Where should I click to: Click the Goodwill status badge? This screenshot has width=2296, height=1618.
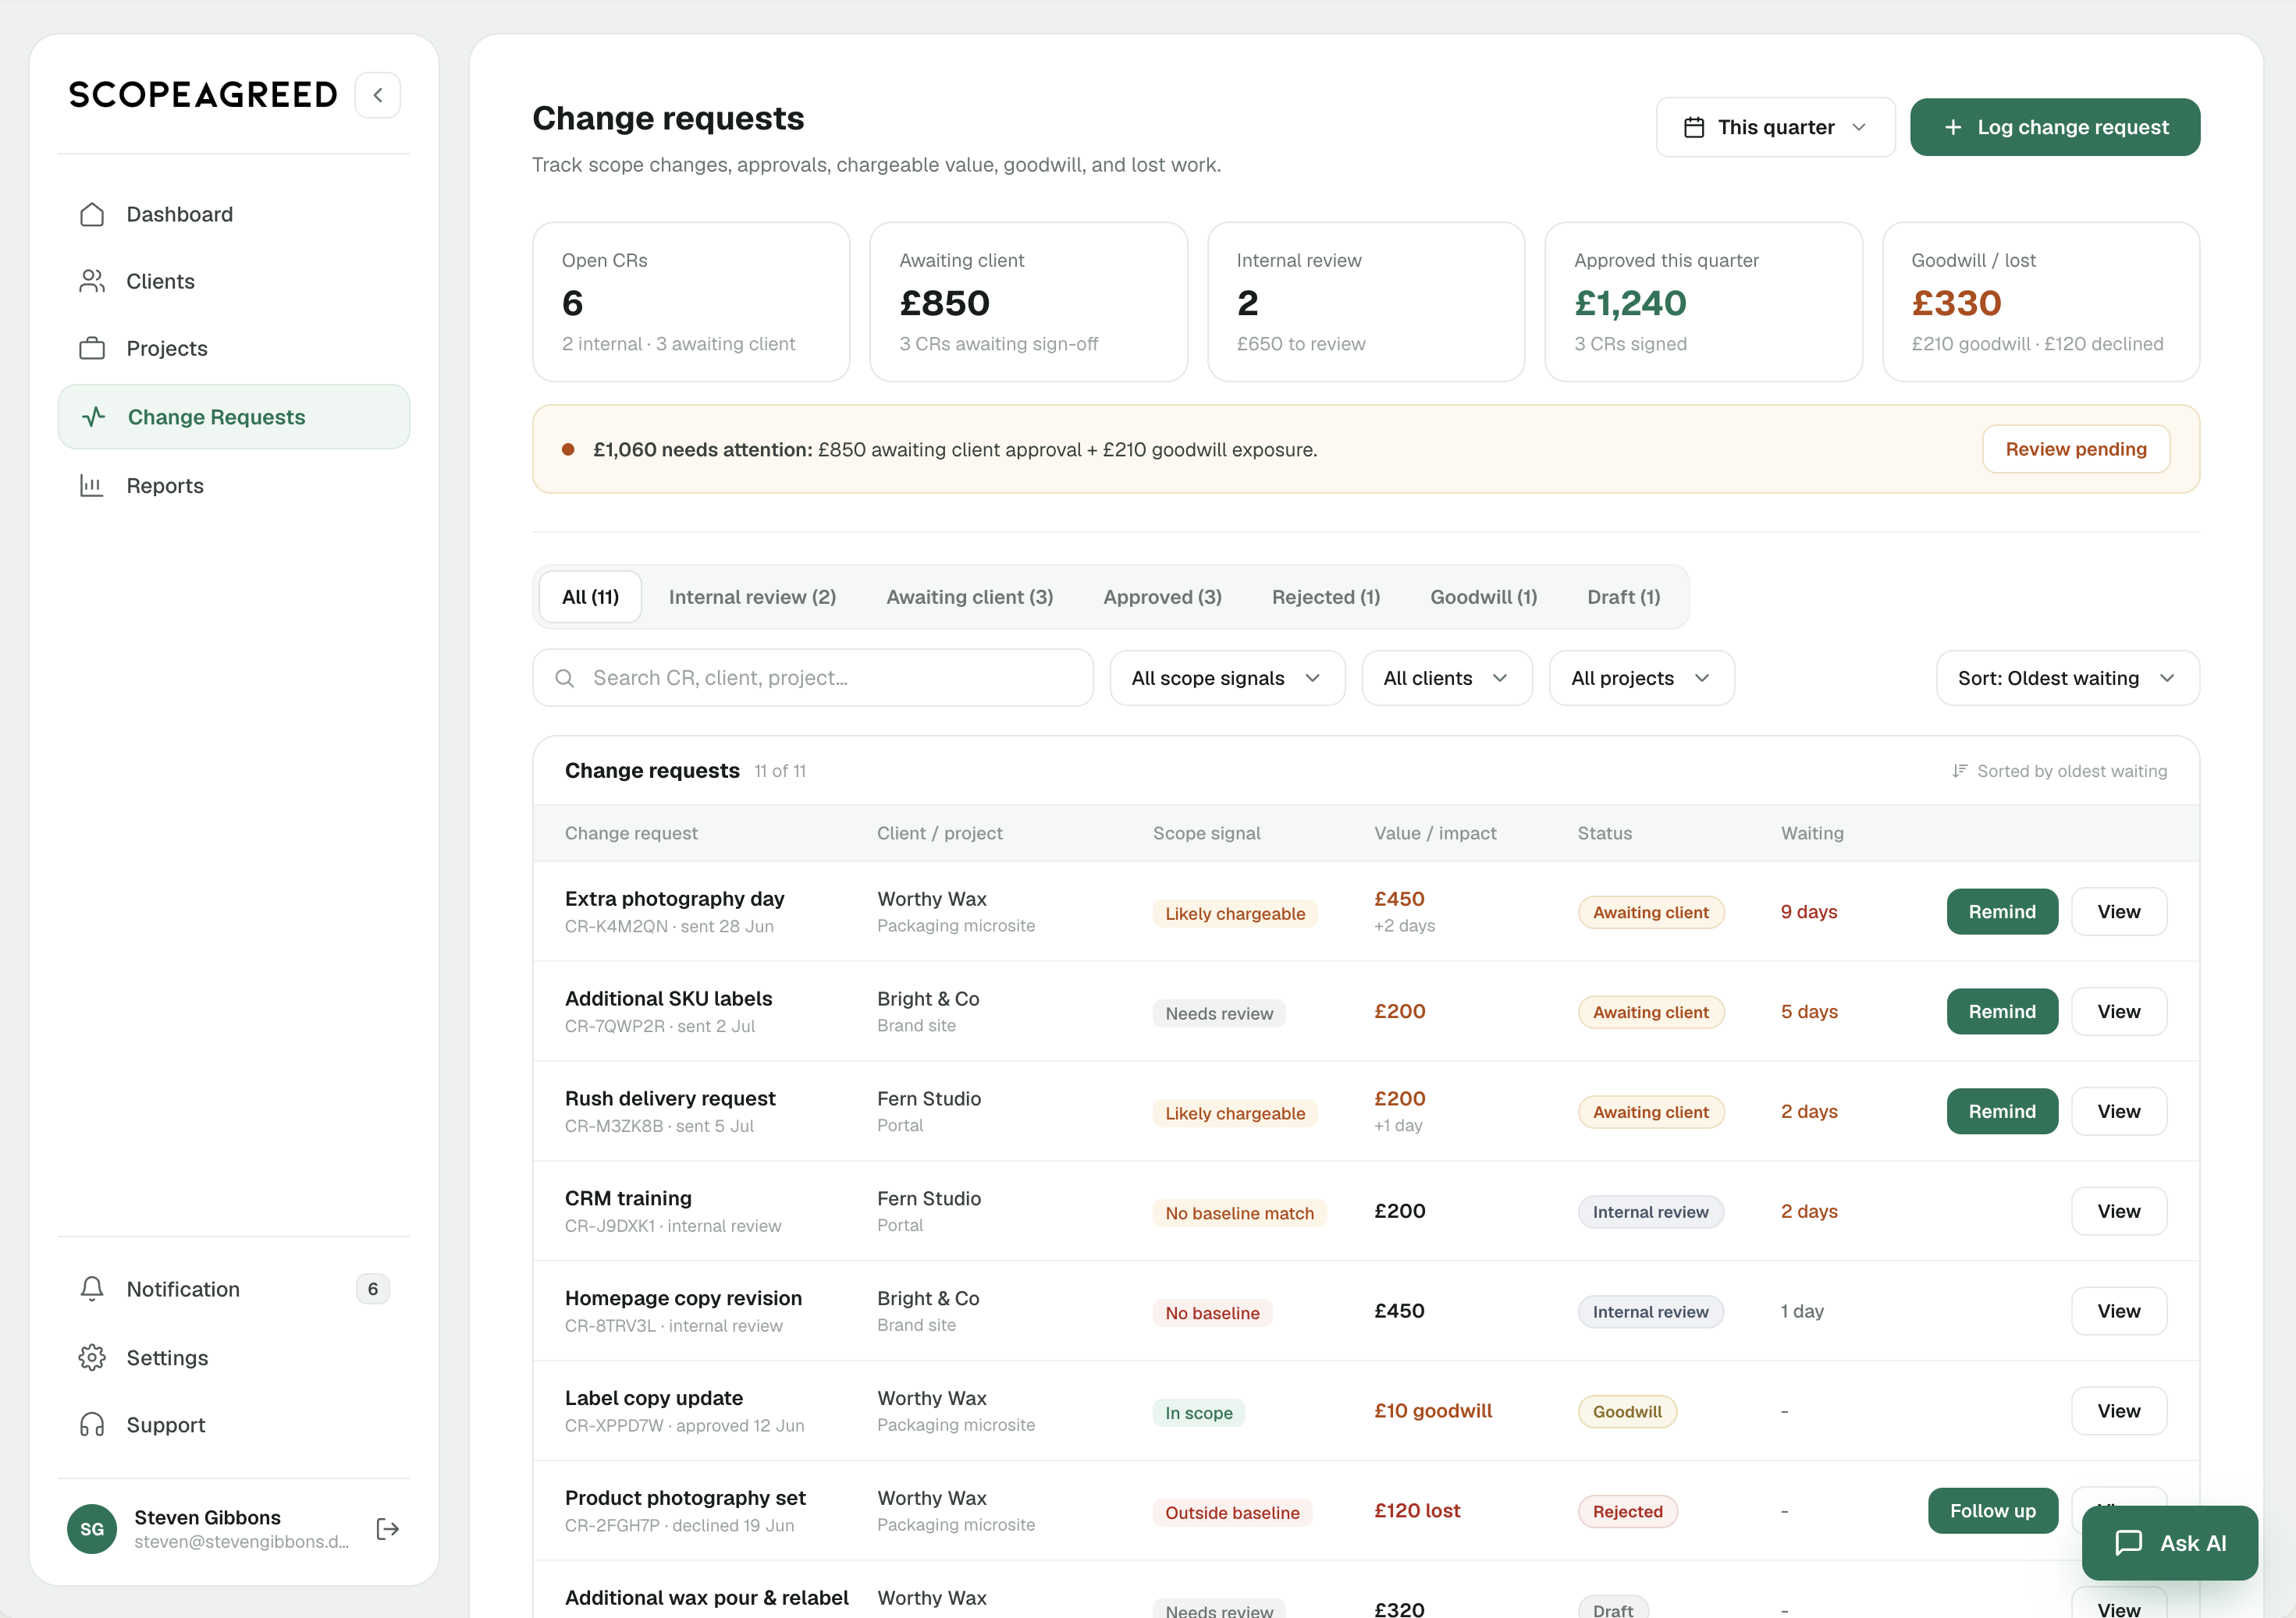click(1627, 1411)
